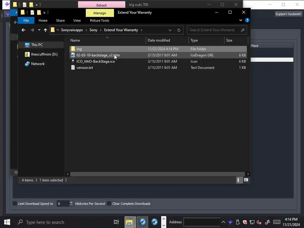Image resolution: width=304 pixels, height=228 pixels.
Task: Select This PC in navigation pane
Action: (x=37, y=45)
